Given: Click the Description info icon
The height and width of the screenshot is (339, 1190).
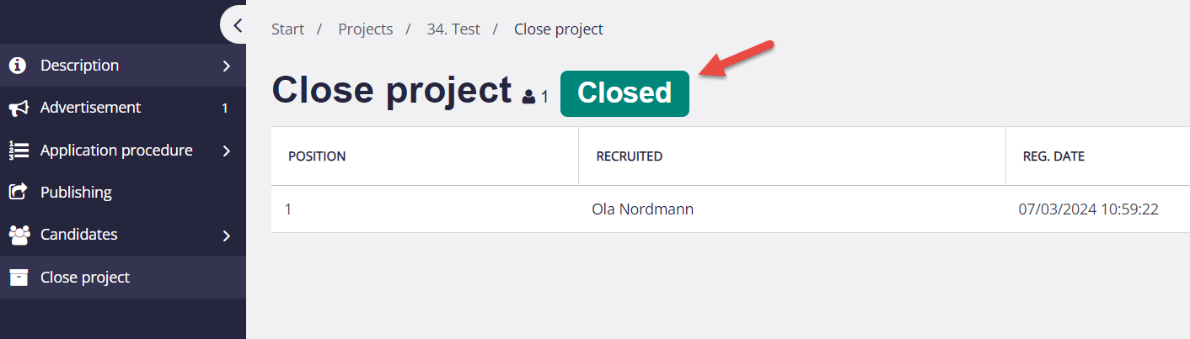Looking at the screenshot, I should pos(18,65).
